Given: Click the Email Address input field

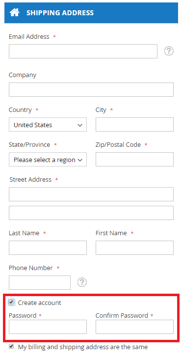Looking at the screenshot, I should tap(83, 52).
